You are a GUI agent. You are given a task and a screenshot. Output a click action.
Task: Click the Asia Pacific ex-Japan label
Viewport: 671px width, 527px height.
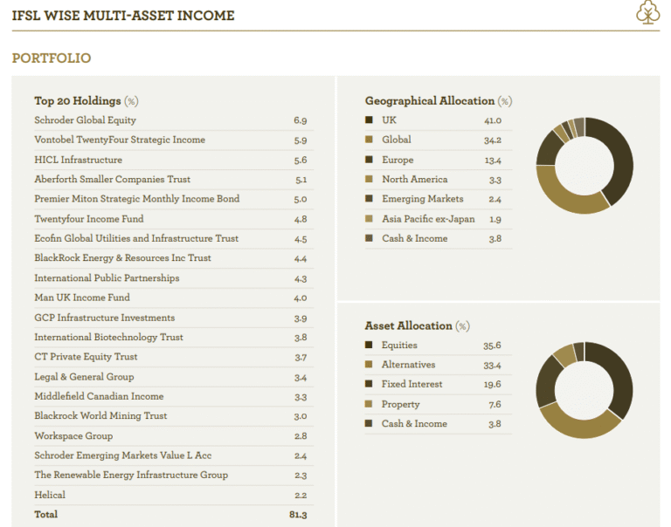point(428,219)
